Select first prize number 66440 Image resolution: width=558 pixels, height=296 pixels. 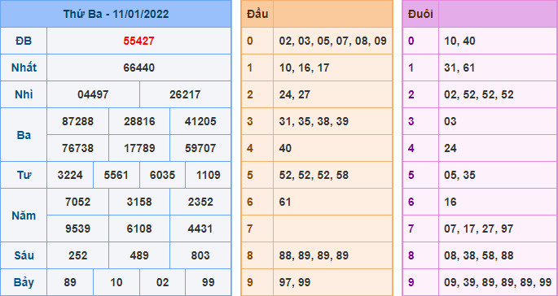(138, 67)
